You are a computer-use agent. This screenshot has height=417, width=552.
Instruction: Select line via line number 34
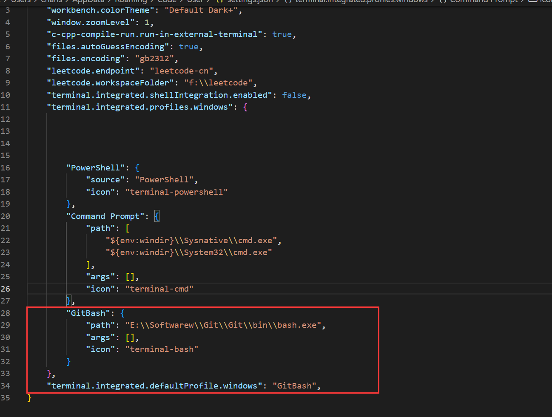click(x=5, y=386)
